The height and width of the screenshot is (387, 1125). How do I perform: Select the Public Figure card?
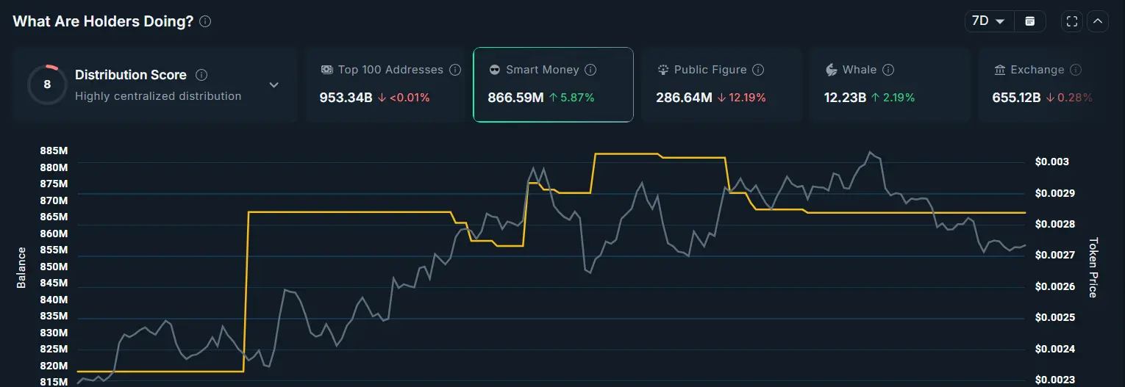(721, 84)
